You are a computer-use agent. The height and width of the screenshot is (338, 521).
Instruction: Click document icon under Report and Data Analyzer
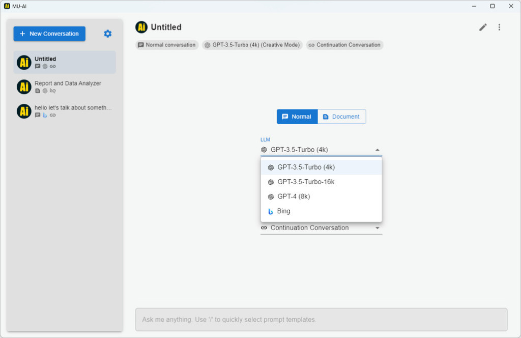[38, 91]
